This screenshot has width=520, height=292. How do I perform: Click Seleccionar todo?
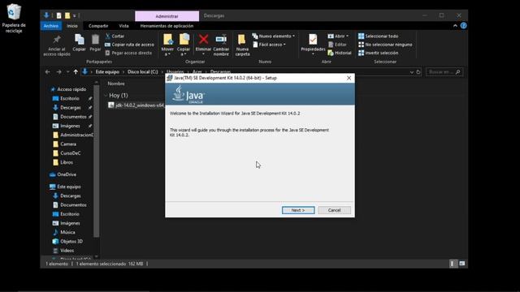[378, 36]
